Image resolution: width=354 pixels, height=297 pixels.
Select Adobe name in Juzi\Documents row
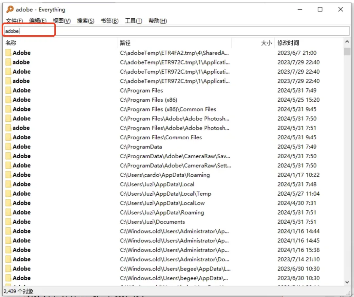click(x=22, y=222)
